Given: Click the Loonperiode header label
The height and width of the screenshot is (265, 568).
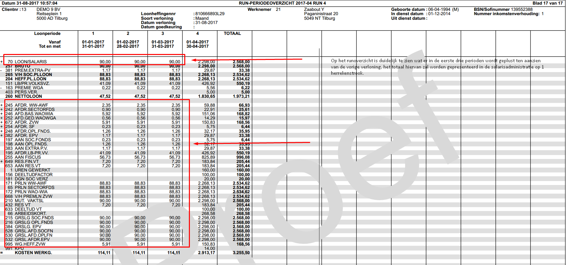Looking at the screenshot, I should (47, 34).
